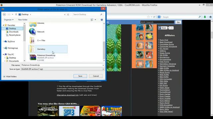Image resolution: width=213 pixels, height=119 pixels.
Task: Open the Rom Find affiliate link
Action: (x=164, y=40)
